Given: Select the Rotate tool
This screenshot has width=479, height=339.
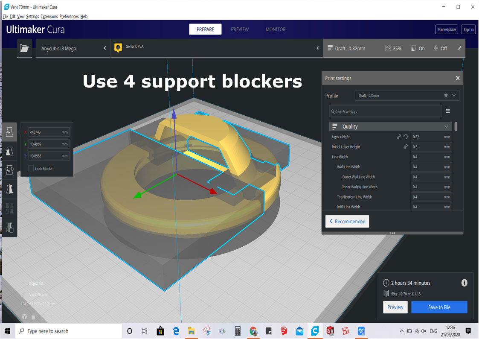Looking at the screenshot, I should click(x=9, y=170).
